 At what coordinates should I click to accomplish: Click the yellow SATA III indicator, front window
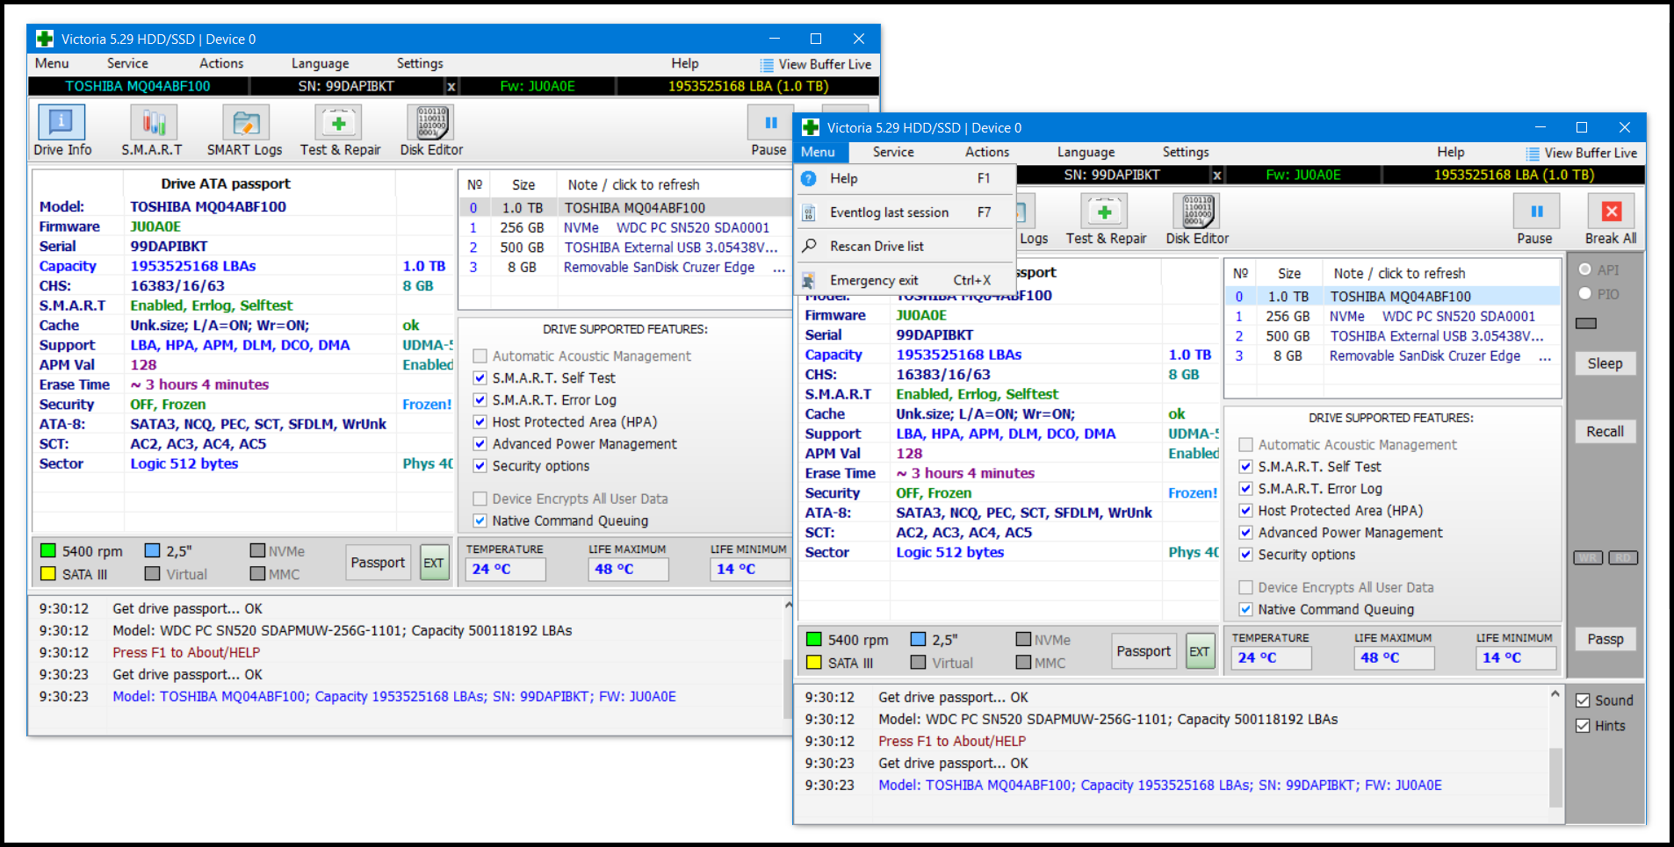pyautogui.click(x=813, y=662)
